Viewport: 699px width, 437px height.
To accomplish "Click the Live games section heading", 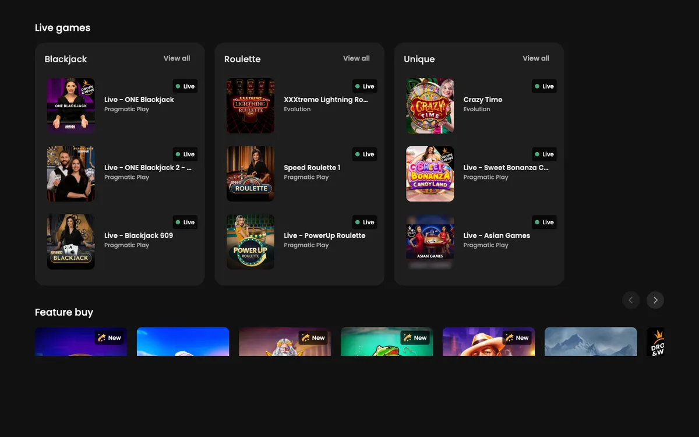I will click(62, 28).
